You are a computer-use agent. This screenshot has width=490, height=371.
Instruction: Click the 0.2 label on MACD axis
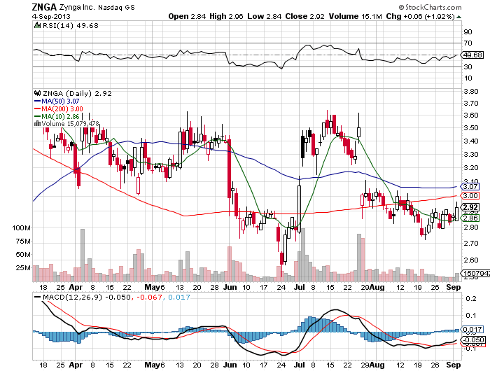[x=471, y=298]
